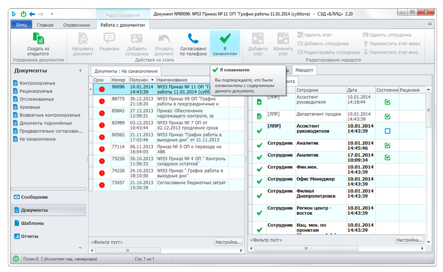Open the 'Маршрут' tab
Screen dimensions: 443x272
304,70
